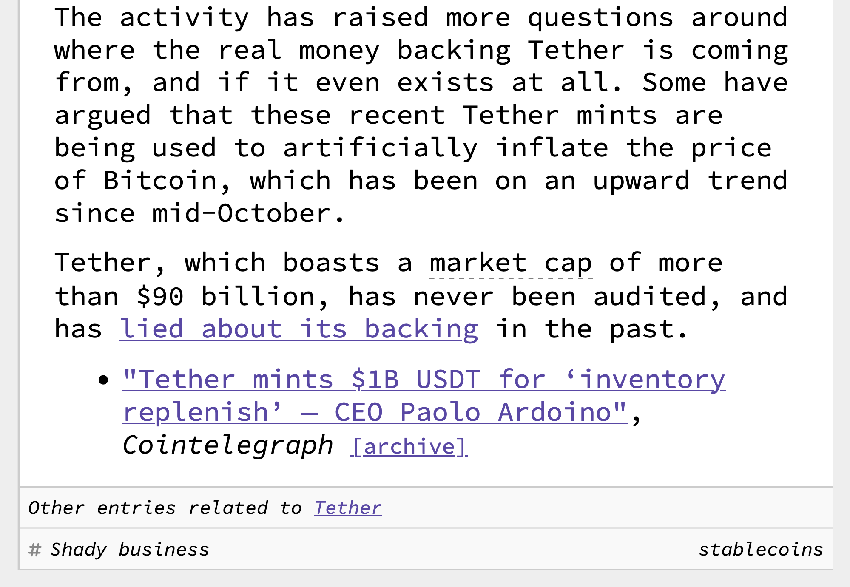Image resolution: width=850 pixels, height=587 pixels.
Task: Click the paragraph beginning 'The activity has raised'
Action: click(x=421, y=115)
